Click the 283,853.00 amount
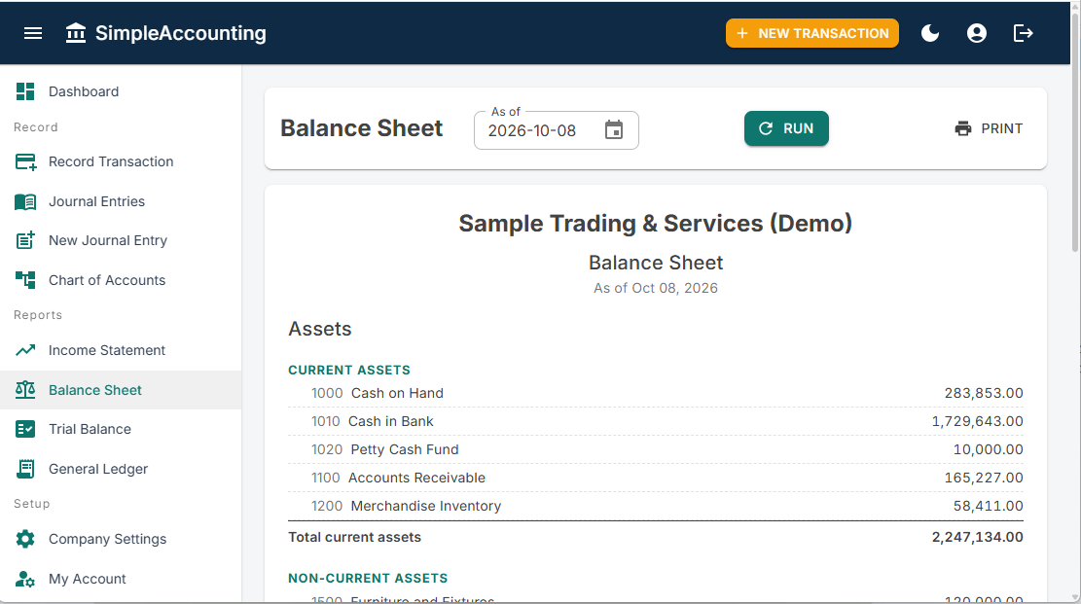The image size is (1081, 604). (x=984, y=393)
